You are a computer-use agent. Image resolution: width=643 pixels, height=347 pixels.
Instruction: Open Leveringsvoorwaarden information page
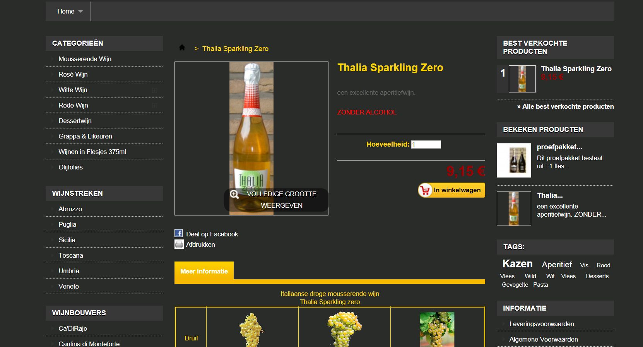click(542, 324)
